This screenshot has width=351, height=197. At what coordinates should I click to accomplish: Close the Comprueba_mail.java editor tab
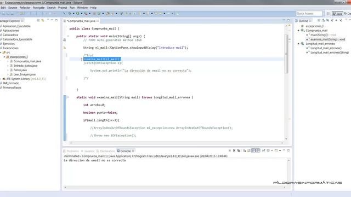click(x=98, y=21)
